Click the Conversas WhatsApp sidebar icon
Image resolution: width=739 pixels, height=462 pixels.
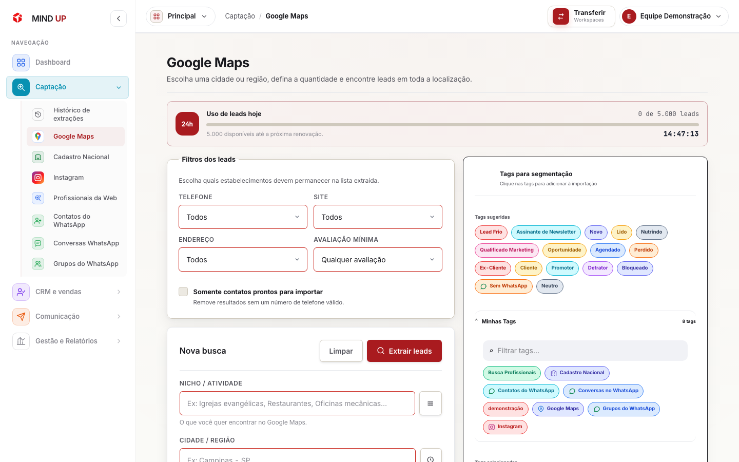click(38, 243)
